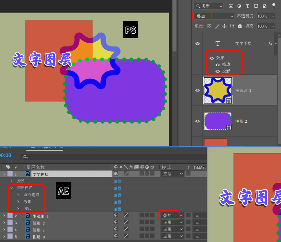Screen dimensions: 281x242
Task: Reset 混合选项 via its 重置 link
Action: tap(117, 196)
